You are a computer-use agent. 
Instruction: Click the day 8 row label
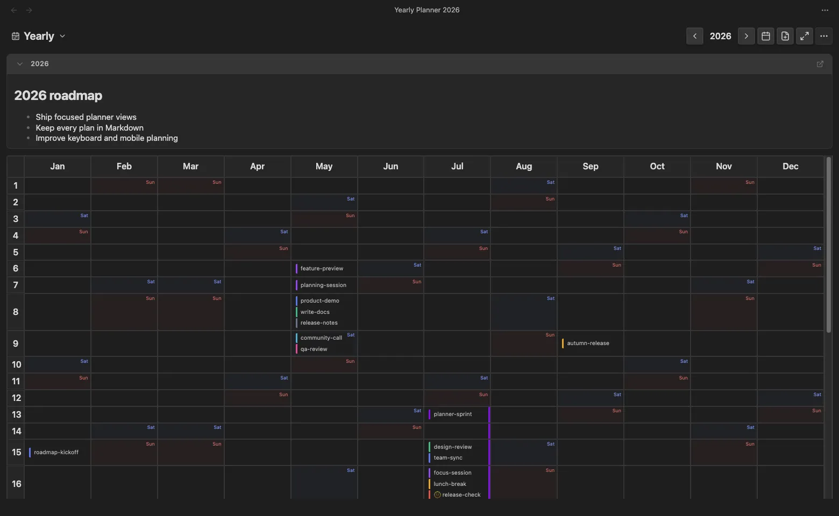tap(16, 312)
